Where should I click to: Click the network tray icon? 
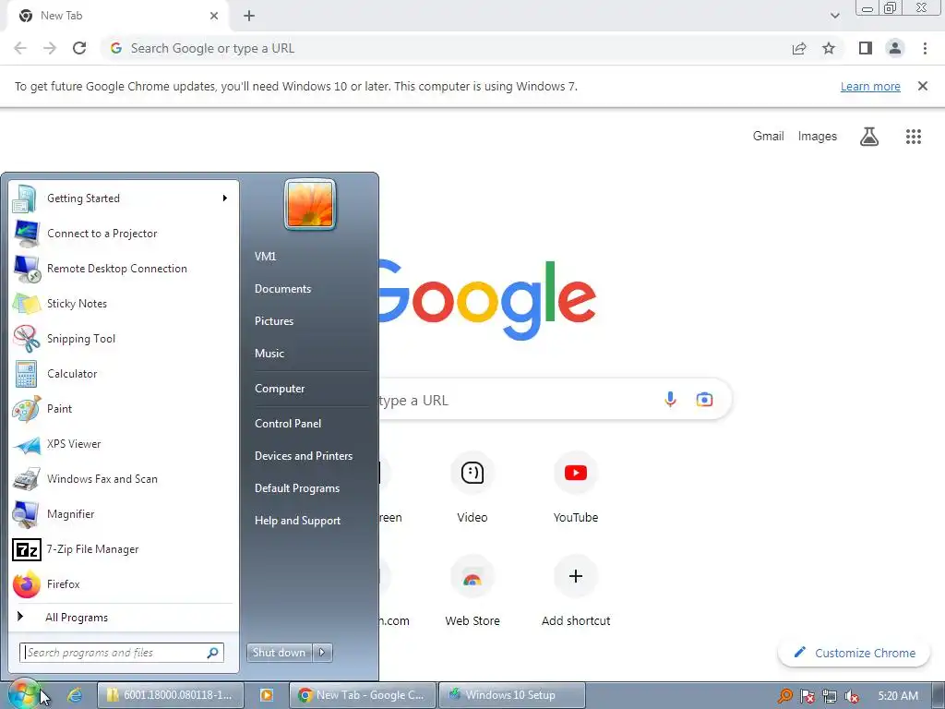tap(830, 696)
